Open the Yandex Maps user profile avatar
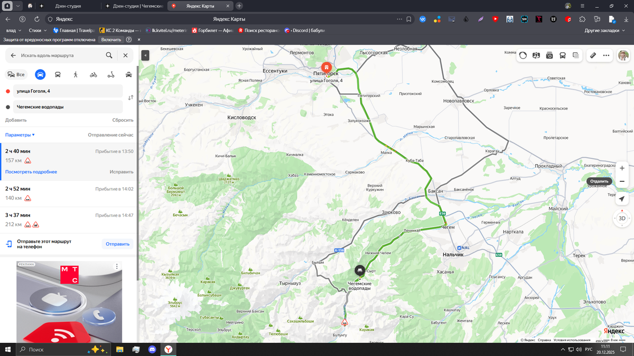 tap(623, 55)
